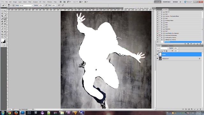The height and width of the screenshot is (115, 204).
Task: Expand the Advanced 3D Generator set
Action: pos(162,35)
